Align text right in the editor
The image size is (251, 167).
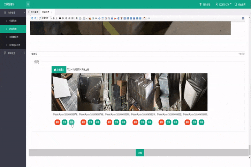click(69, 18)
